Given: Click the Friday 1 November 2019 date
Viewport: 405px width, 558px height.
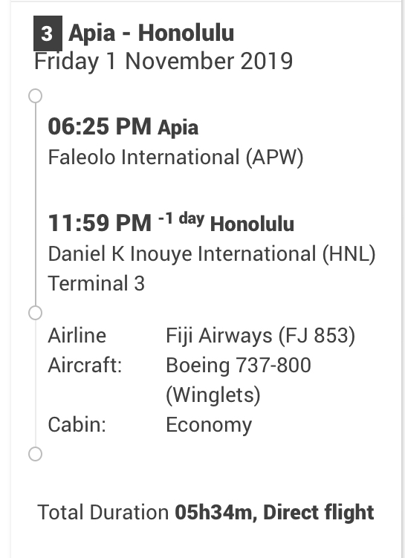Looking at the screenshot, I should point(163,62).
